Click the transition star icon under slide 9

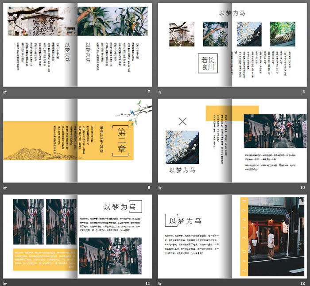coord(5,188)
